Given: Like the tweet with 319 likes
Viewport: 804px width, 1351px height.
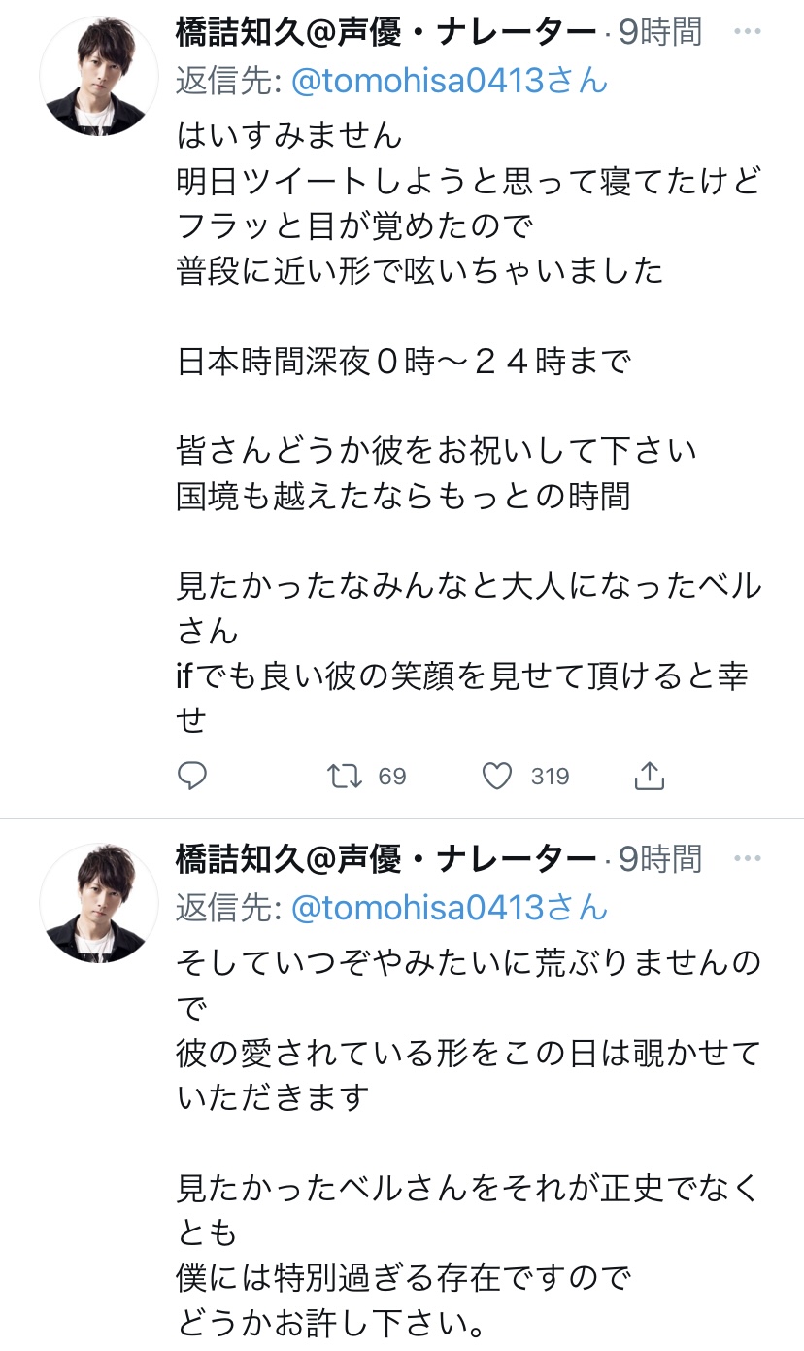Looking at the screenshot, I should pos(497,776).
